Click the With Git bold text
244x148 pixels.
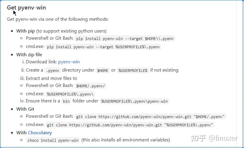pyautogui.click(x=25, y=109)
